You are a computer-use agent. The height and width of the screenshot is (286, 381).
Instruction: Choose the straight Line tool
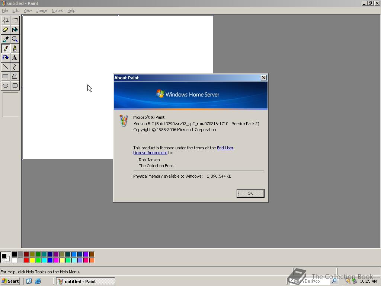[x=6, y=67]
